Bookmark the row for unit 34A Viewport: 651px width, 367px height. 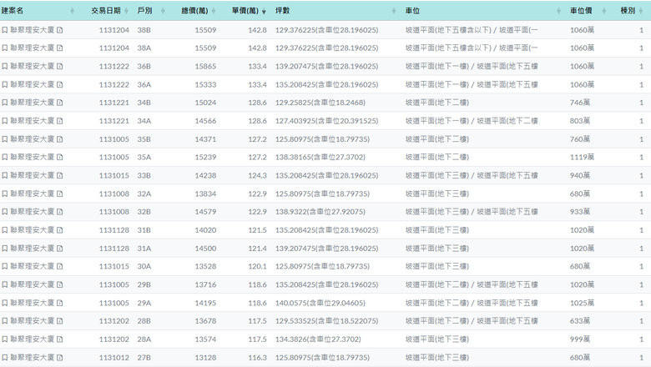(x=4, y=121)
